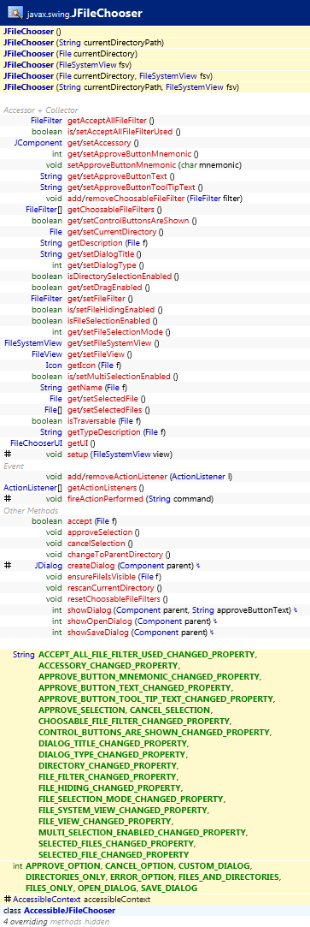Viewport: 310px width, 927px height.
Task: Select the get/setSelectedFiles method
Action: click(108, 410)
